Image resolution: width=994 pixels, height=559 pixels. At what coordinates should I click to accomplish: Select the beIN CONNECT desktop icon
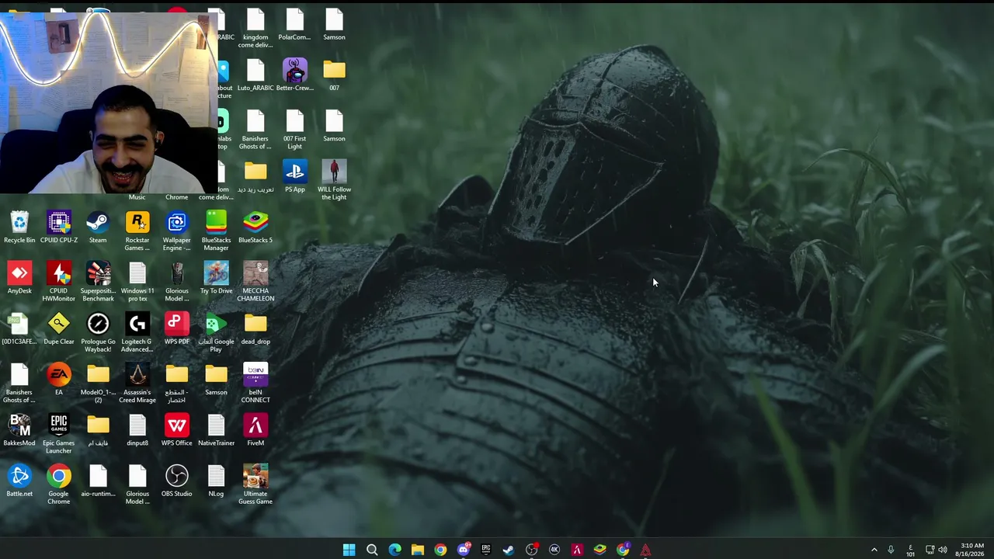[255, 383]
